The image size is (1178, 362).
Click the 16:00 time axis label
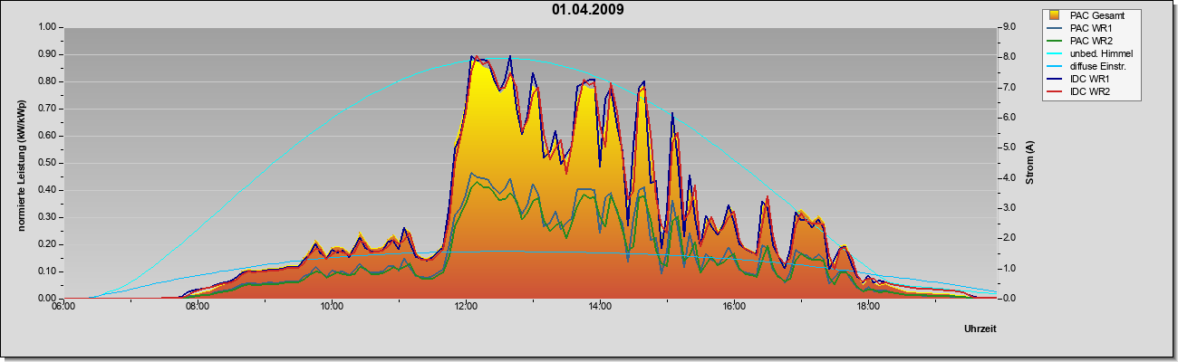click(734, 307)
